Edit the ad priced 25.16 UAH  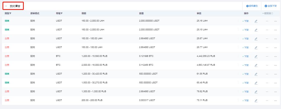coord(256,21)
